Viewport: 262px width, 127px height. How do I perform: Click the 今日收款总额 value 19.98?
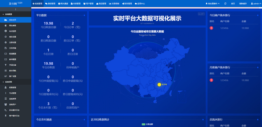[48, 23]
